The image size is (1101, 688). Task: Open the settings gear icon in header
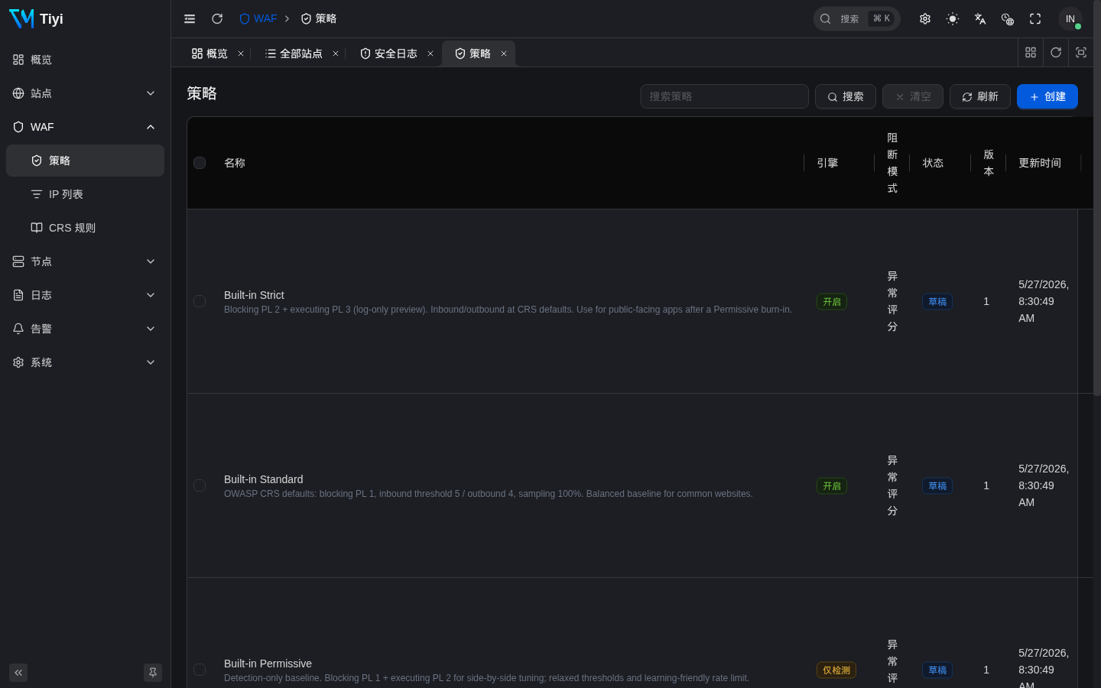tap(925, 18)
